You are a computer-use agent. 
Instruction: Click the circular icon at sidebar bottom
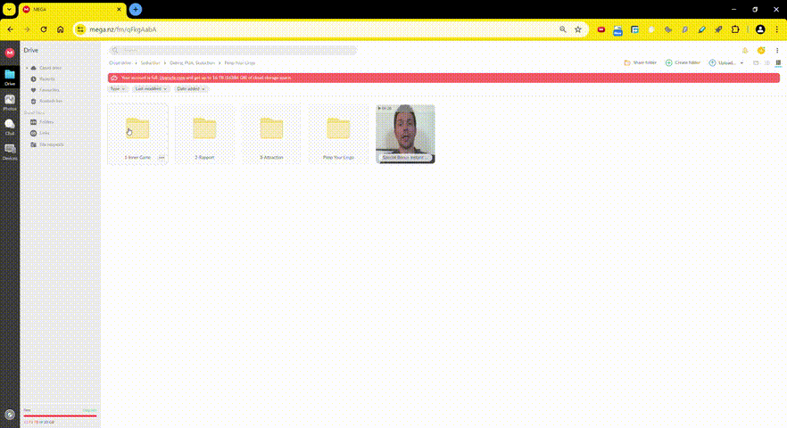click(10, 415)
